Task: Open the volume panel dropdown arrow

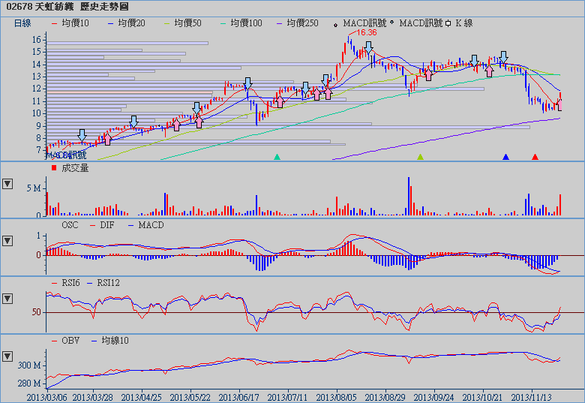Action: [x=7, y=183]
